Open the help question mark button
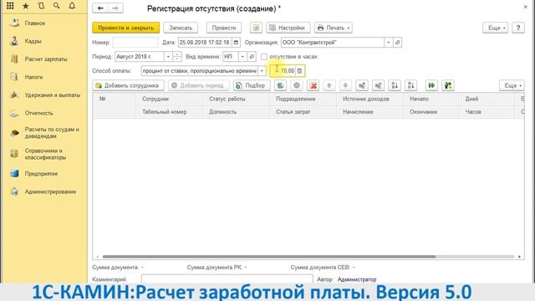Viewport: 535px width, 301px height. click(x=518, y=28)
